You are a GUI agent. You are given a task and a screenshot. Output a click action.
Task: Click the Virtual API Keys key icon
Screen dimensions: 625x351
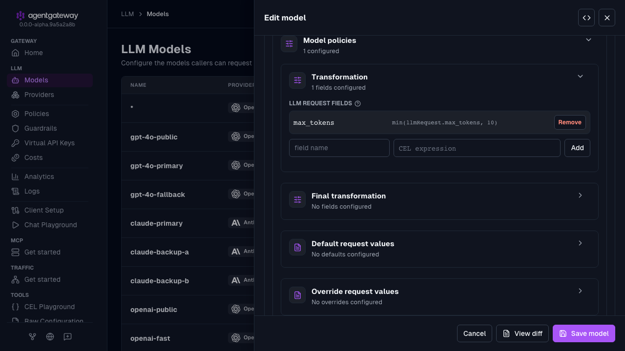coord(16,143)
